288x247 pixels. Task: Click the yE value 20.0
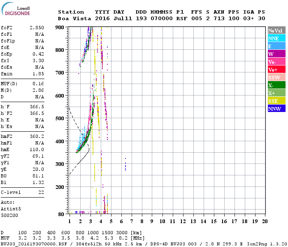(38, 169)
